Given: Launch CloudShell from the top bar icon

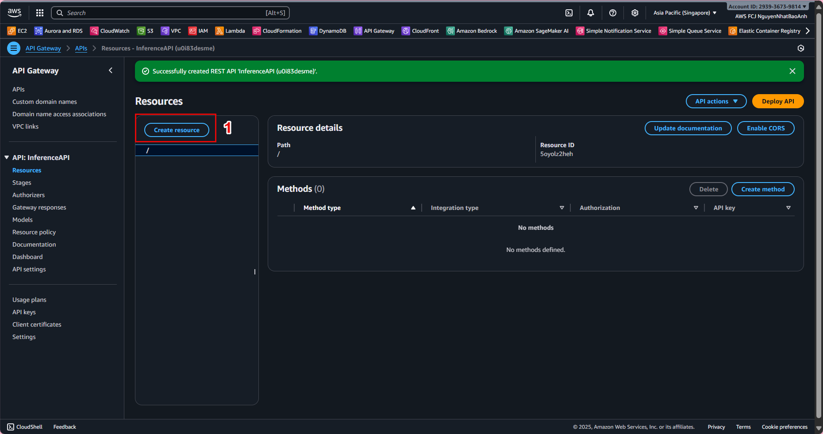Looking at the screenshot, I should pos(569,13).
